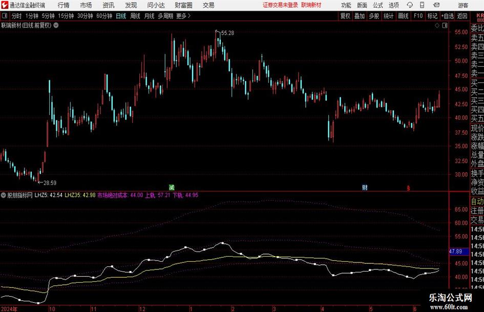
Task: Open the mobile phone icon in top bar
Action: [422, 5]
